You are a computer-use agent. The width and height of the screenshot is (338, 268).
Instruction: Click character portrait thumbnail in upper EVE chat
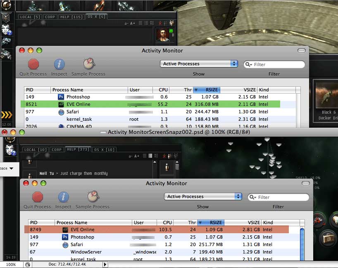[162, 35]
